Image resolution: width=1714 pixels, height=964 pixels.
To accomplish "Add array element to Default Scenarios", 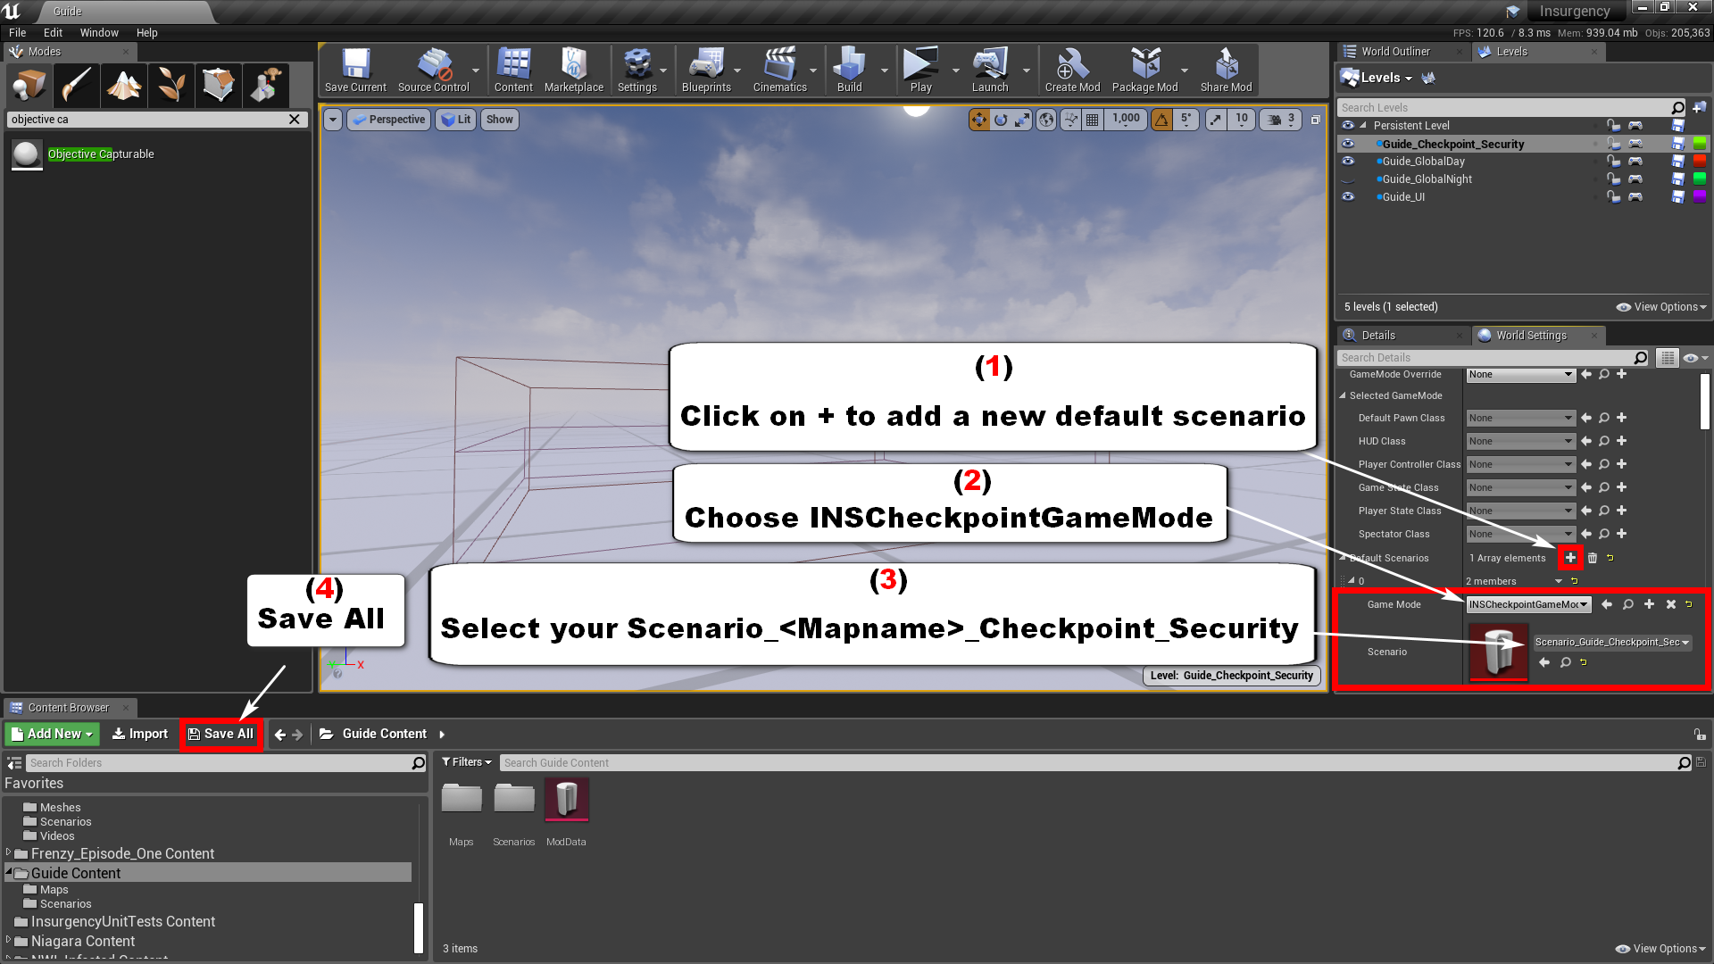I will (1570, 558).
